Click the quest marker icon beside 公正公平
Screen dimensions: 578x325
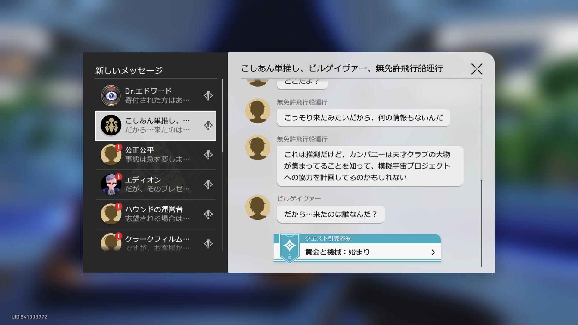208,155
